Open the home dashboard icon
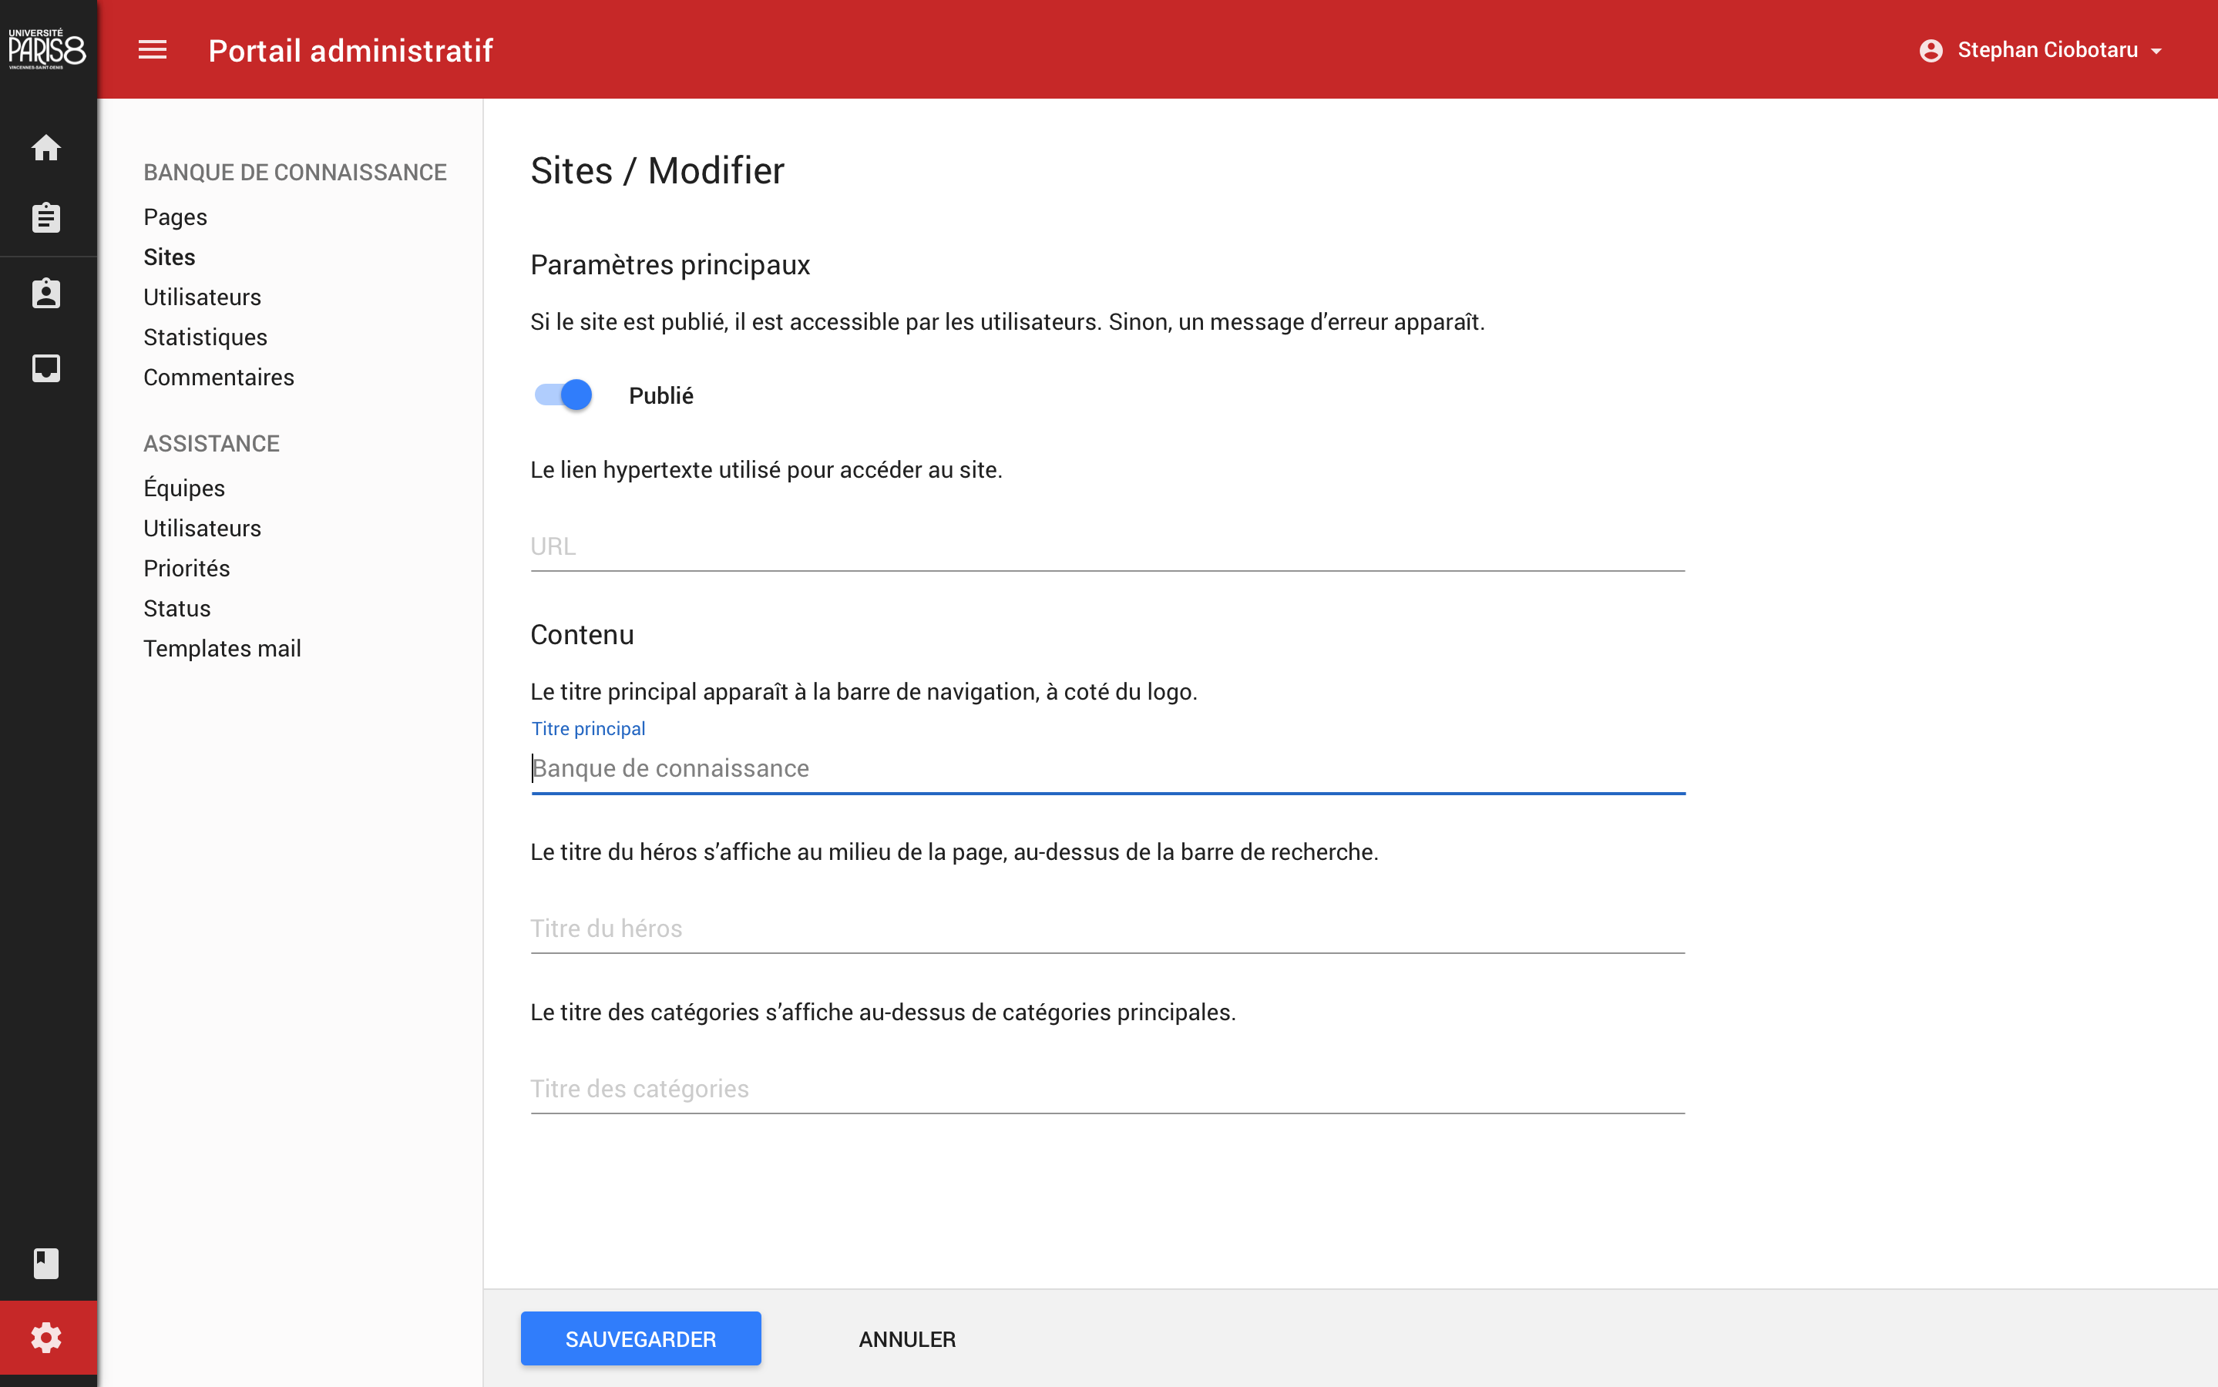 pos(46,148)
